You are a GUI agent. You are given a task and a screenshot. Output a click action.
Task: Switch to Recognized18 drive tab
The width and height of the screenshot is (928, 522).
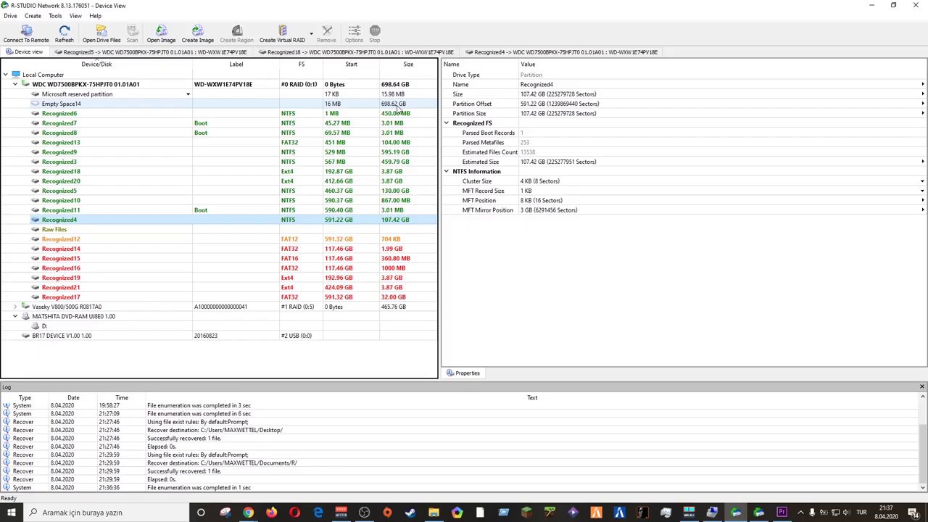tap(355, 52)
